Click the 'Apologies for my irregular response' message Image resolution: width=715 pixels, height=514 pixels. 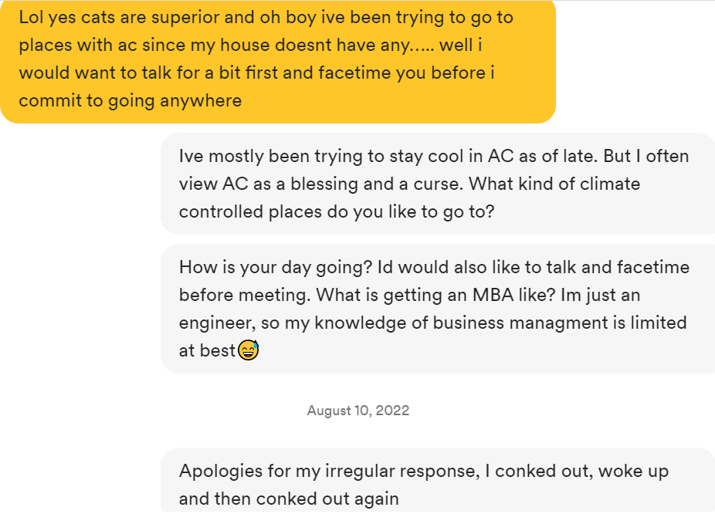coord(437,483)
